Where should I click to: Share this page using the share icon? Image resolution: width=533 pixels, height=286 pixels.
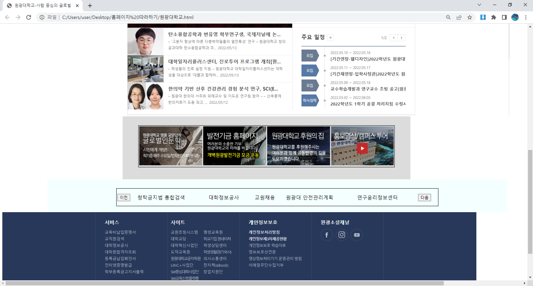[459, 17]
